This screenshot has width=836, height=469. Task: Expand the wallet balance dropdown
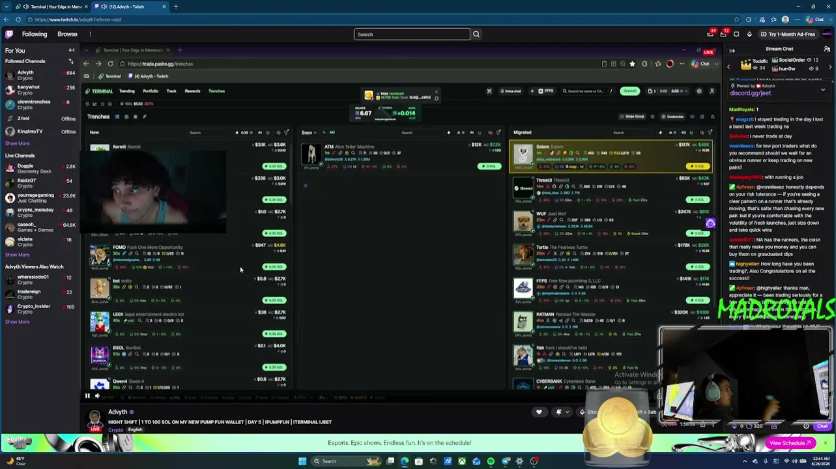685,91
